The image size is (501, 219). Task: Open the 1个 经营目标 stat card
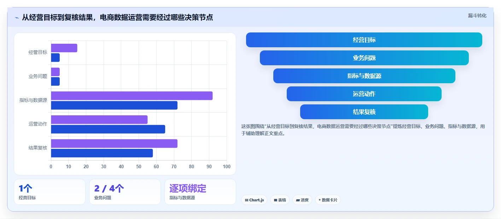49,192
